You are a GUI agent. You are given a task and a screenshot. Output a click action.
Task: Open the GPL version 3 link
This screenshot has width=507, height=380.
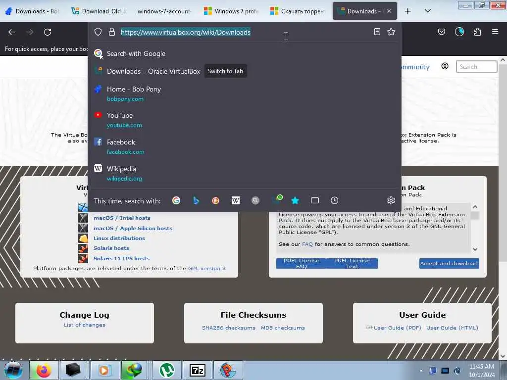point(206,269)
